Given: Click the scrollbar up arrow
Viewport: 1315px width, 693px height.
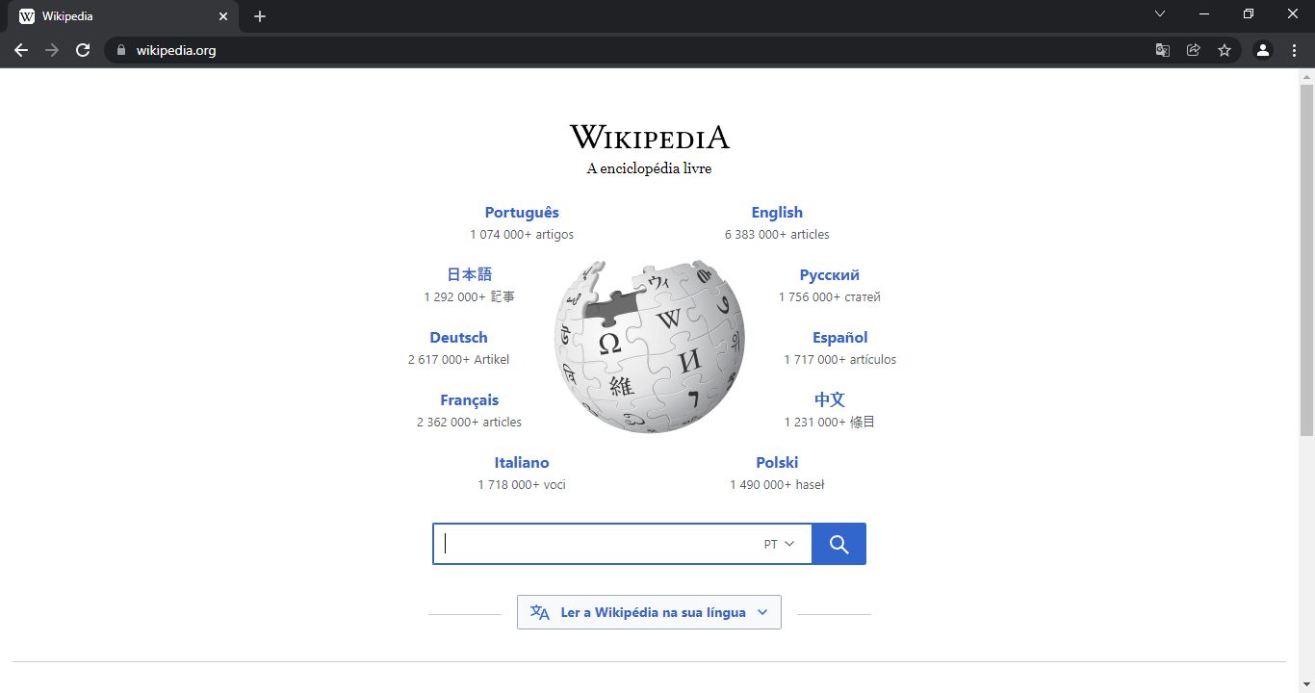Looking at the screenshot, I should 1307,76.
